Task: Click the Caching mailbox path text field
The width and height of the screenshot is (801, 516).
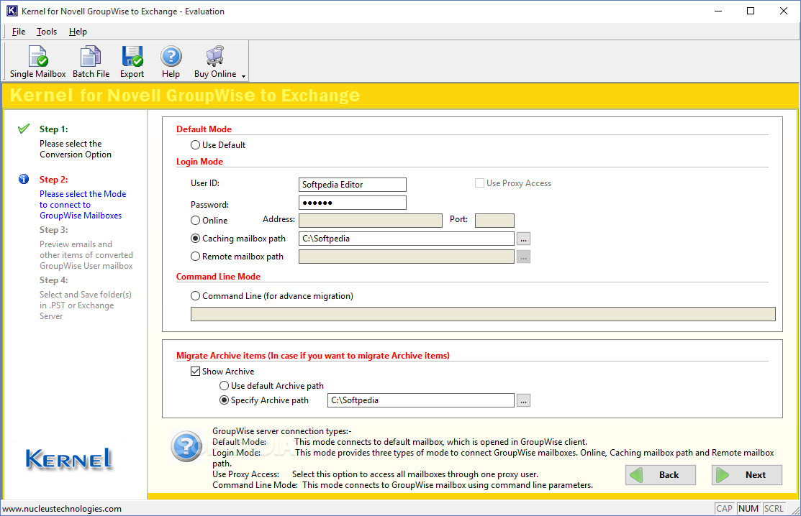Action: point(407,239)
